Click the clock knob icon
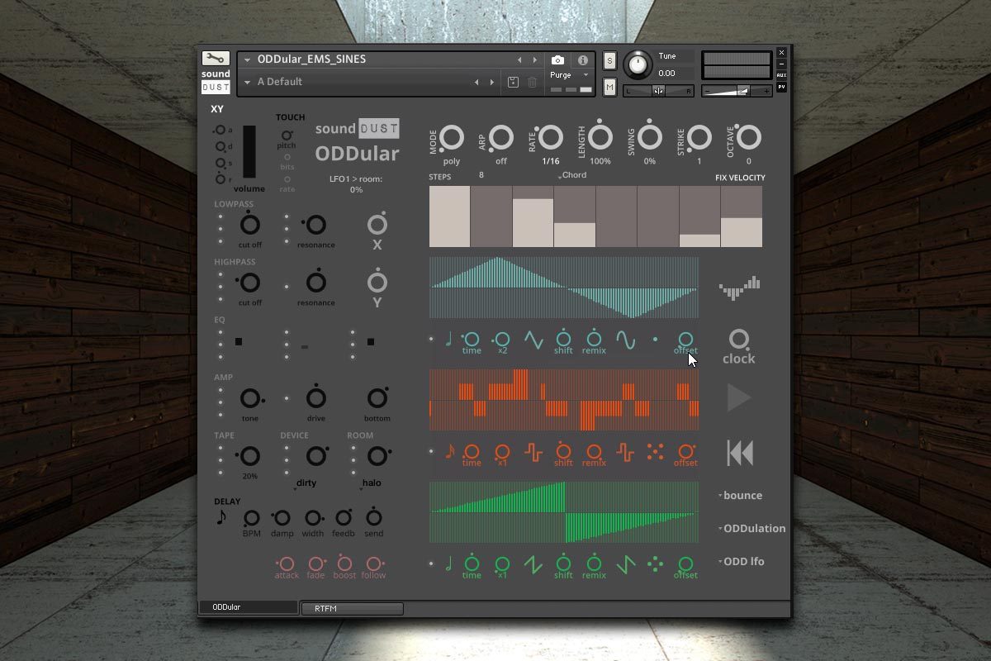 click(738, 339)
